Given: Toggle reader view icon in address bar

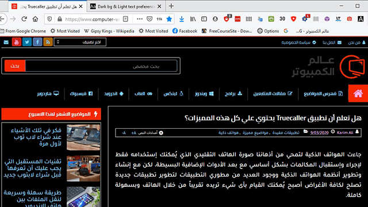Looking at the screenshot, I should [125, 19].
